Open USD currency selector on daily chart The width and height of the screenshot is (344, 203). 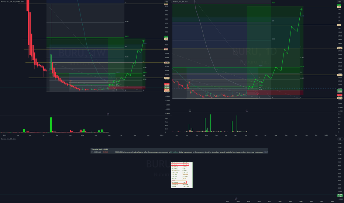[x=340, y=2]
